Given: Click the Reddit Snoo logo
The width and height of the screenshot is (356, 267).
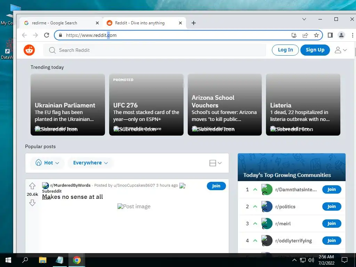Looking at the screenshot, I should click(x=29, y=50).
